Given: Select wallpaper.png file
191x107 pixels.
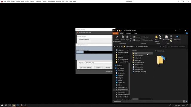Looking at the screenshot, I should click(138, 69).
